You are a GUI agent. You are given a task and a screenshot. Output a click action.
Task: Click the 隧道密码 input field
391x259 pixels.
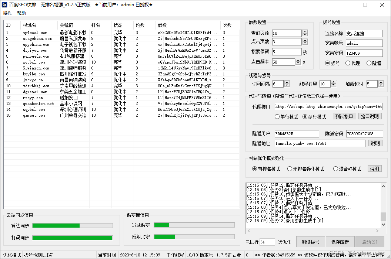click(x=365, y=134)
